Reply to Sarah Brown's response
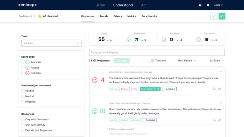 tap(214, 120)
